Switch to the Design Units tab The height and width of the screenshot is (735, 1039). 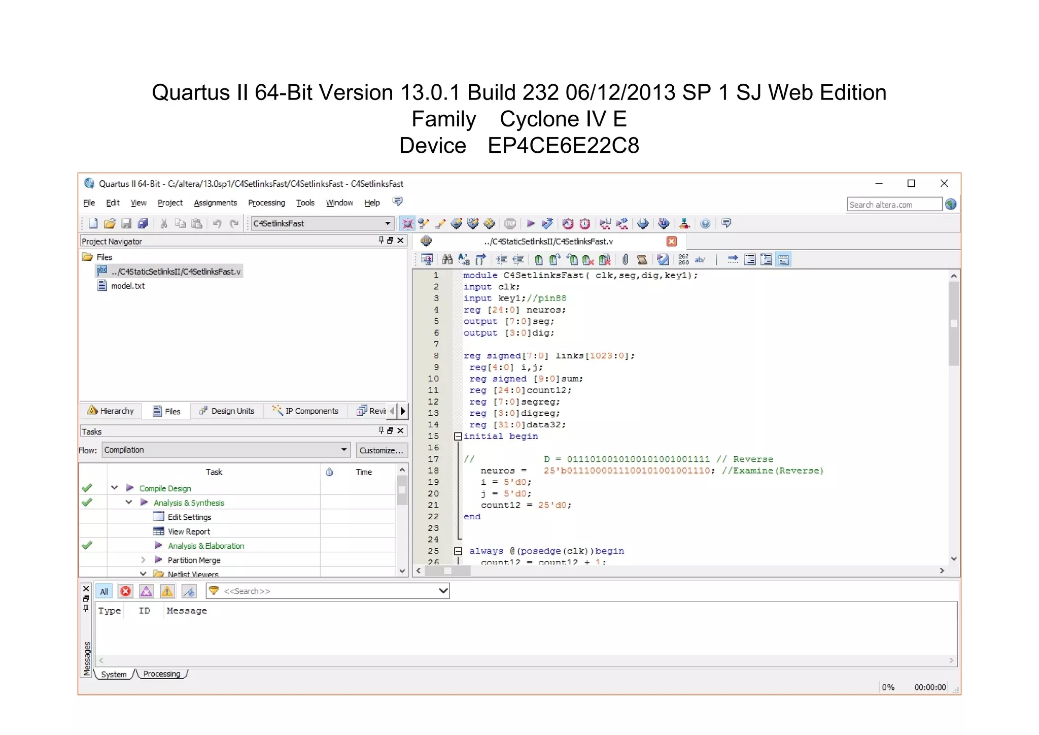click(x=227, y=411)
